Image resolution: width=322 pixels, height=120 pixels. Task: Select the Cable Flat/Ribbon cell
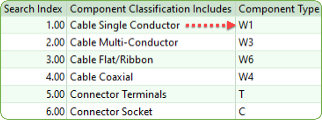point(151,60)
